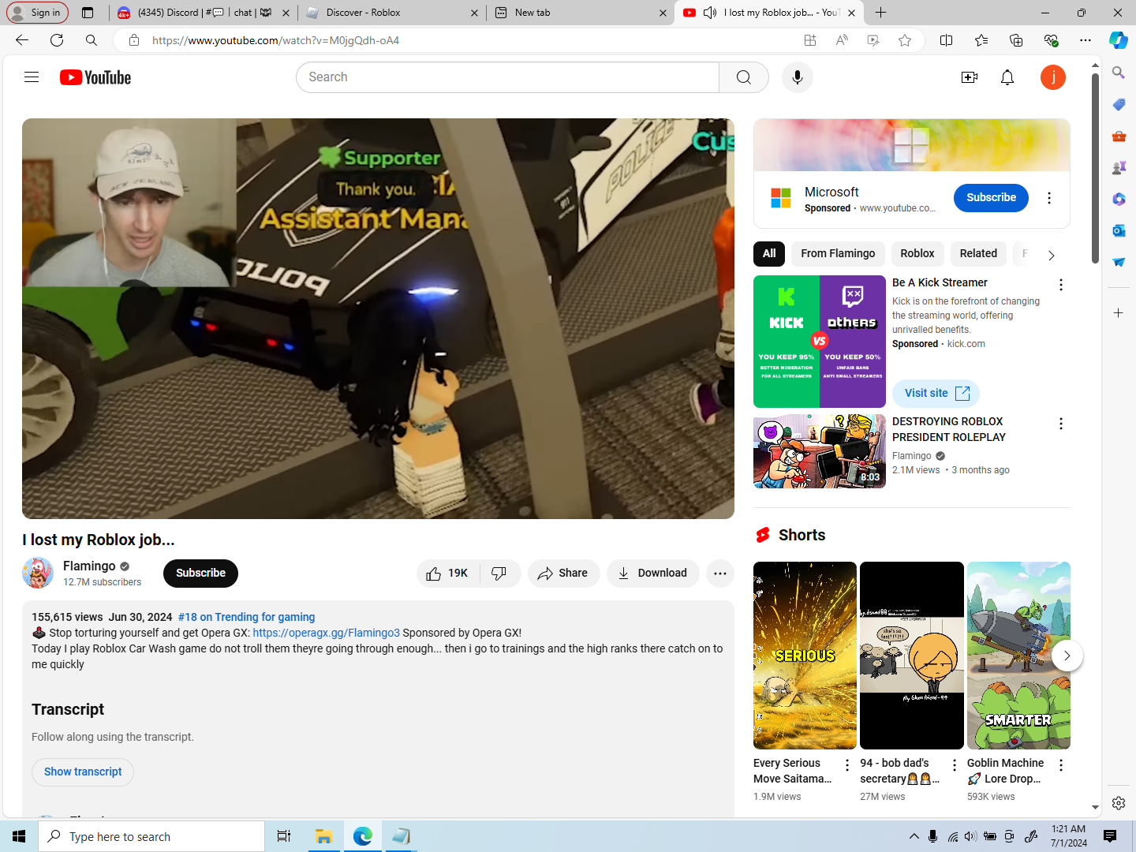Open the 94 - bob dad's secretary short
1136x852 pixels.
tap(912, 656)
